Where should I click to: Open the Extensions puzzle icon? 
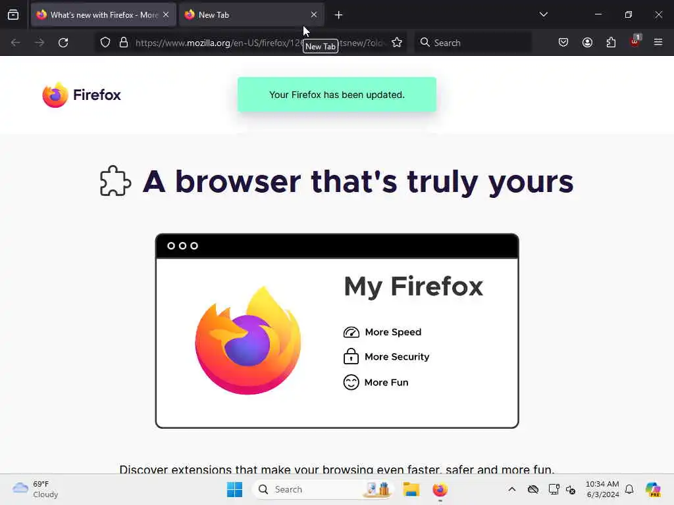(611, 43)
